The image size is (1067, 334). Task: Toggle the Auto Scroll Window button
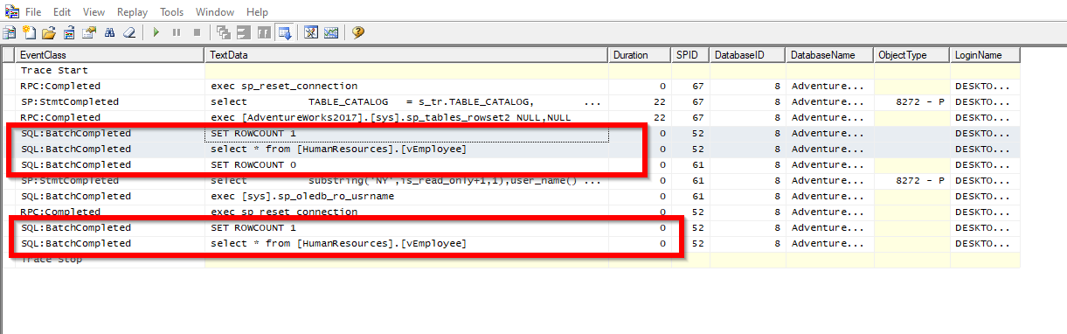click(284, 32)
